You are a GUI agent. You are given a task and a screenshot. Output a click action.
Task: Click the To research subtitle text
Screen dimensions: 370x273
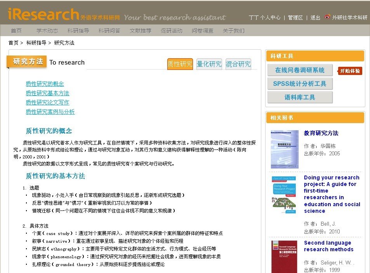[x=67, y=62]
